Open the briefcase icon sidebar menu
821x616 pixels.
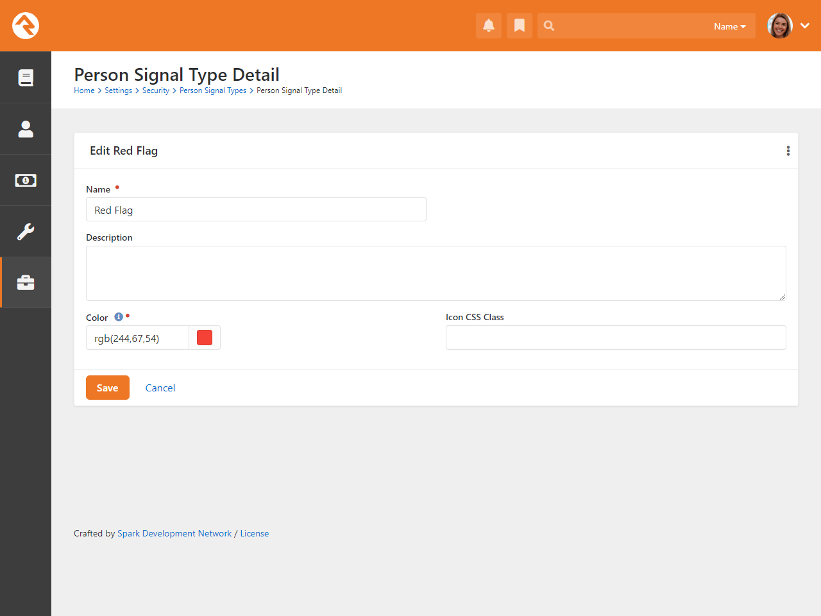[26, 283]
